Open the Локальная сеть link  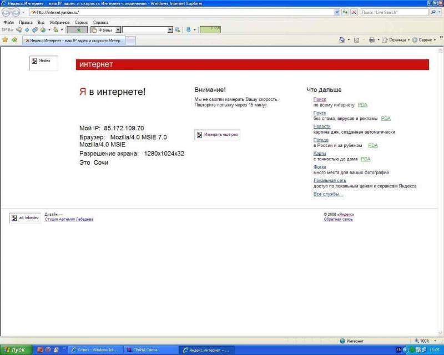click(x=330, y=181)
